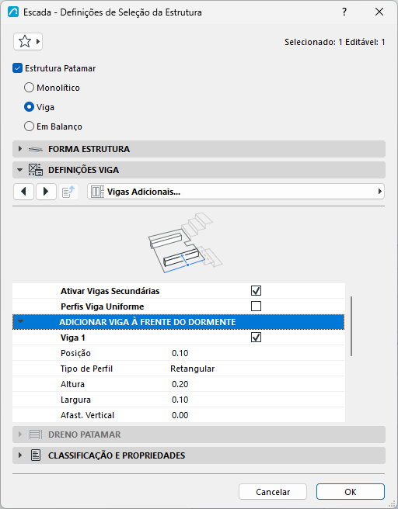This screenshot has height=509, width=398.
Task: Expand the Forma Estrutura panel
Action: coord(20,149)
